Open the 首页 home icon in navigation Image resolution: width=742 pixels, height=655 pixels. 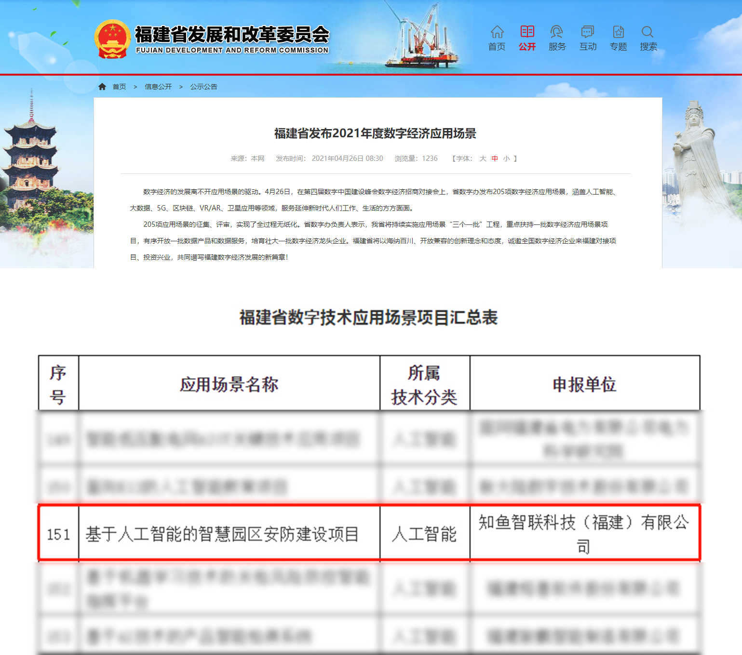[497, 32]
